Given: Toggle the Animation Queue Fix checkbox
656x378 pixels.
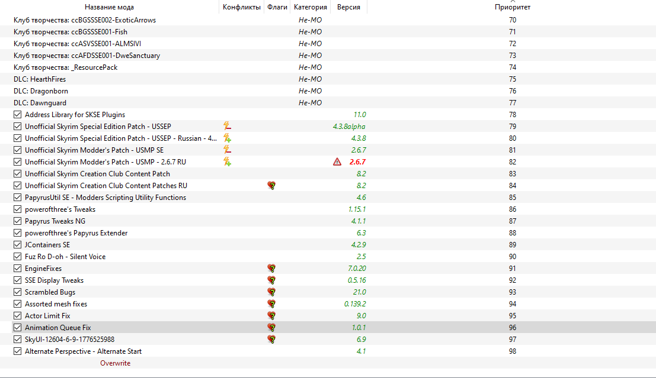Looking at the screenshot, I should [17, 328].
